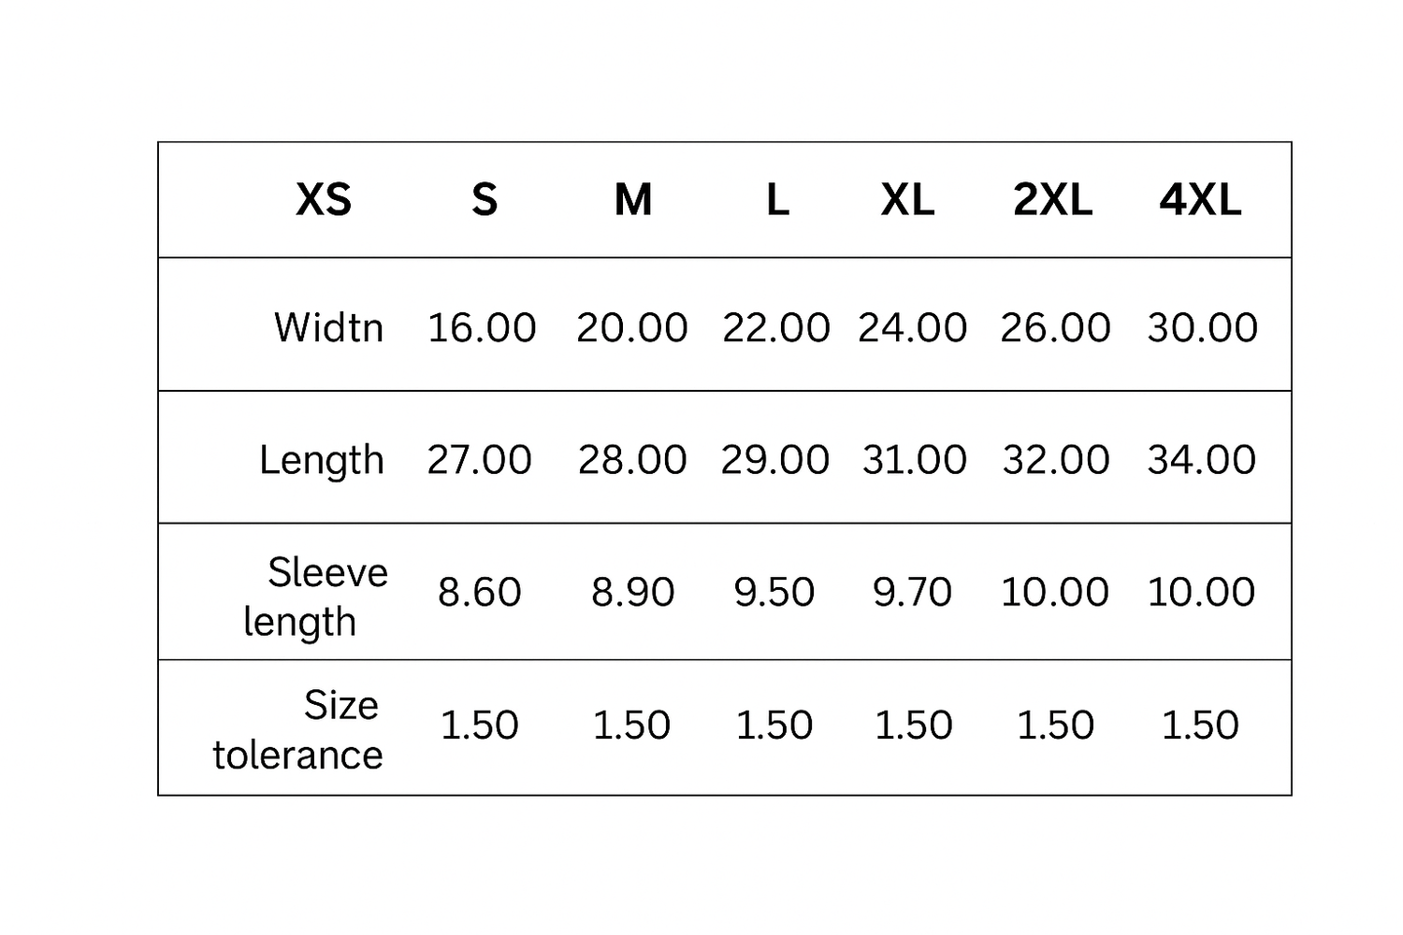Select the 9.50 sleeve length cell
The image size is (1403, 935).
pyautogui.click(x=774, y=592)
